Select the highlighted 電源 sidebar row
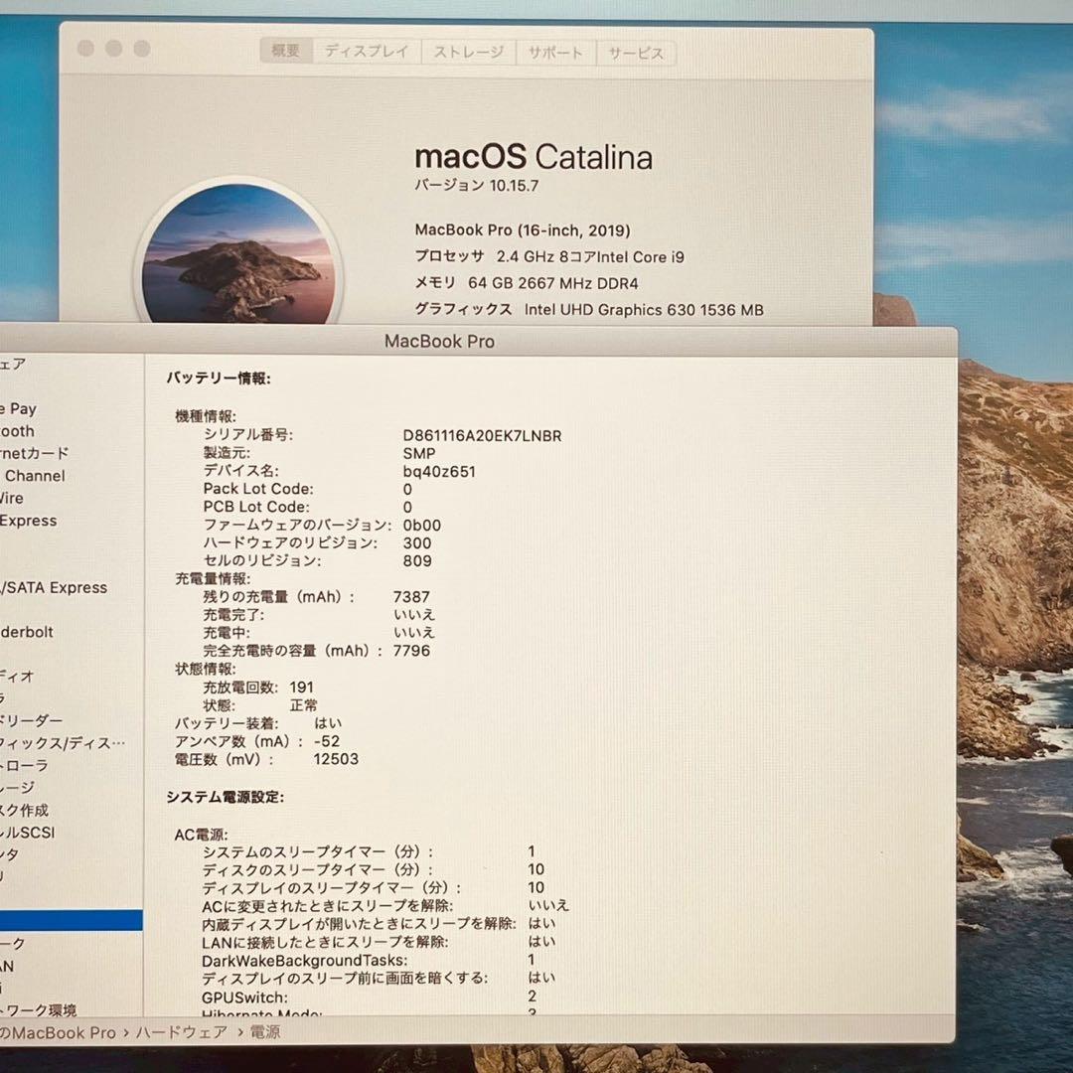Viewport: 1073px width, 1073px height. click(70, 920)
